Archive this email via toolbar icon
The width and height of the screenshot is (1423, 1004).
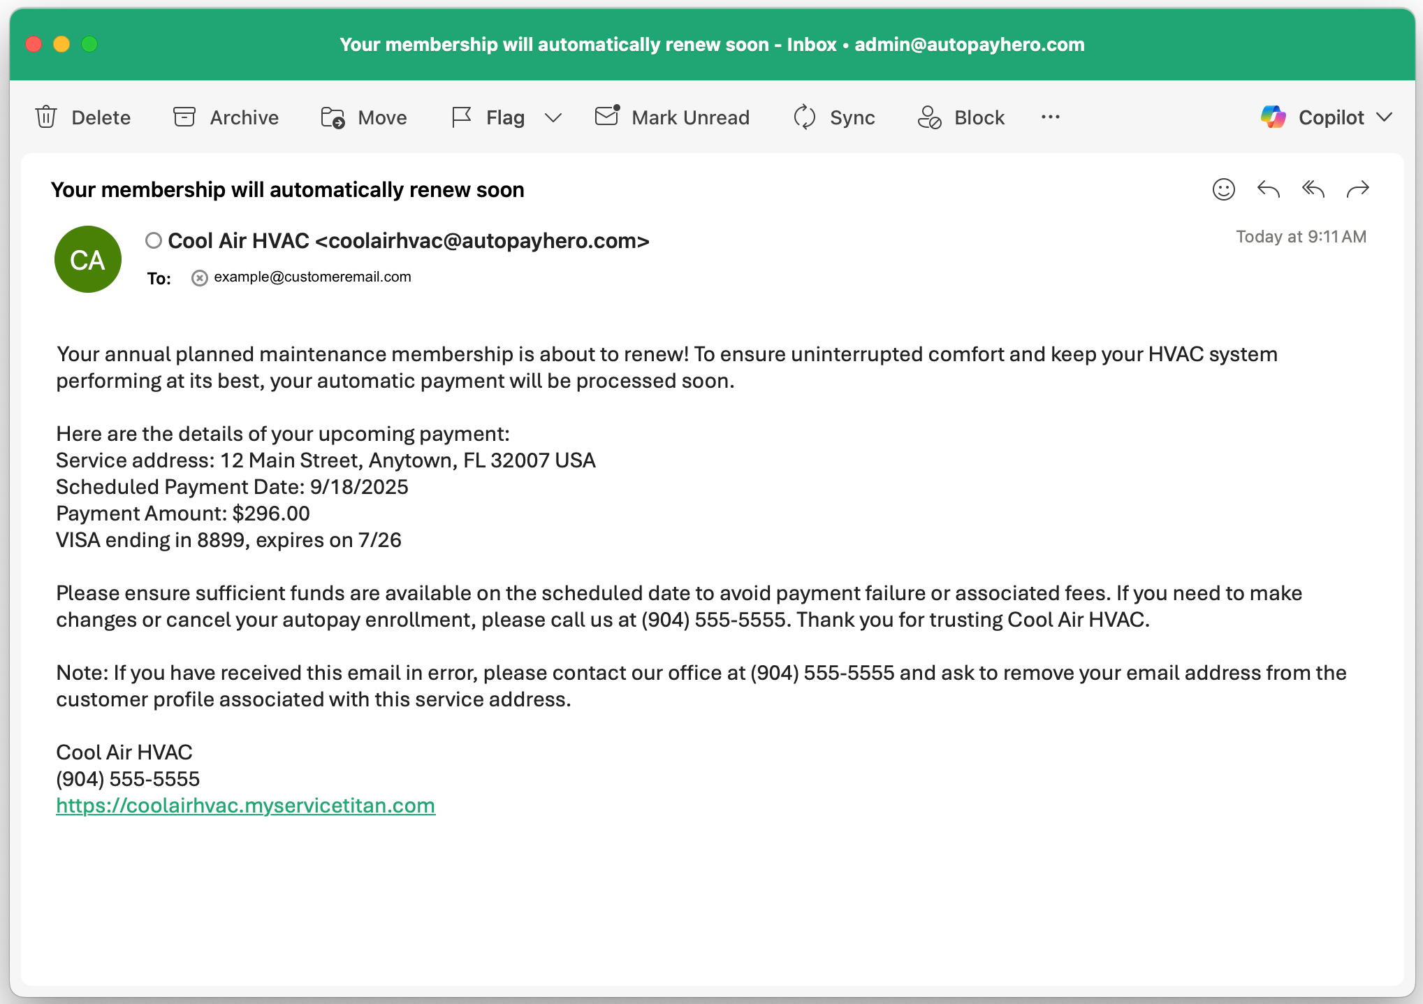[x=184, y=117]
